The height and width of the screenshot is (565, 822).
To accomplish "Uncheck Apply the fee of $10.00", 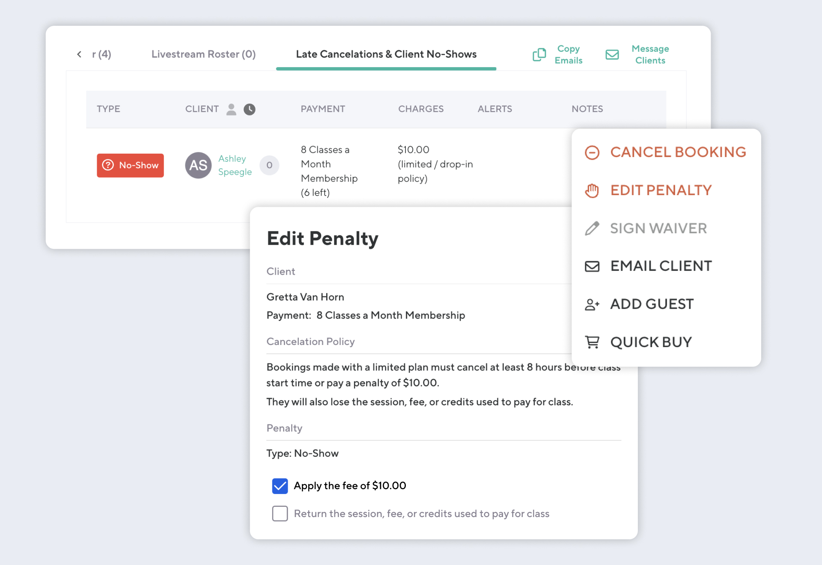I will point(280,486).
